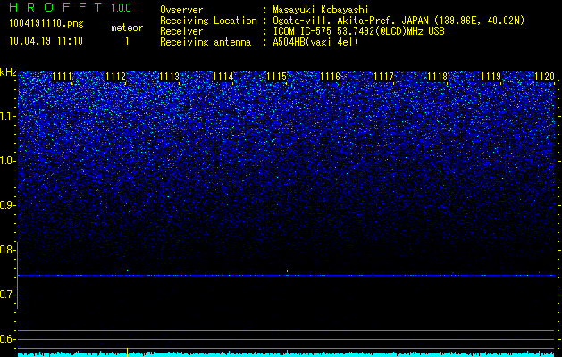Select the filename 1004191110.png
Viewport: 562px width, 357px height.
click(46, 24)
